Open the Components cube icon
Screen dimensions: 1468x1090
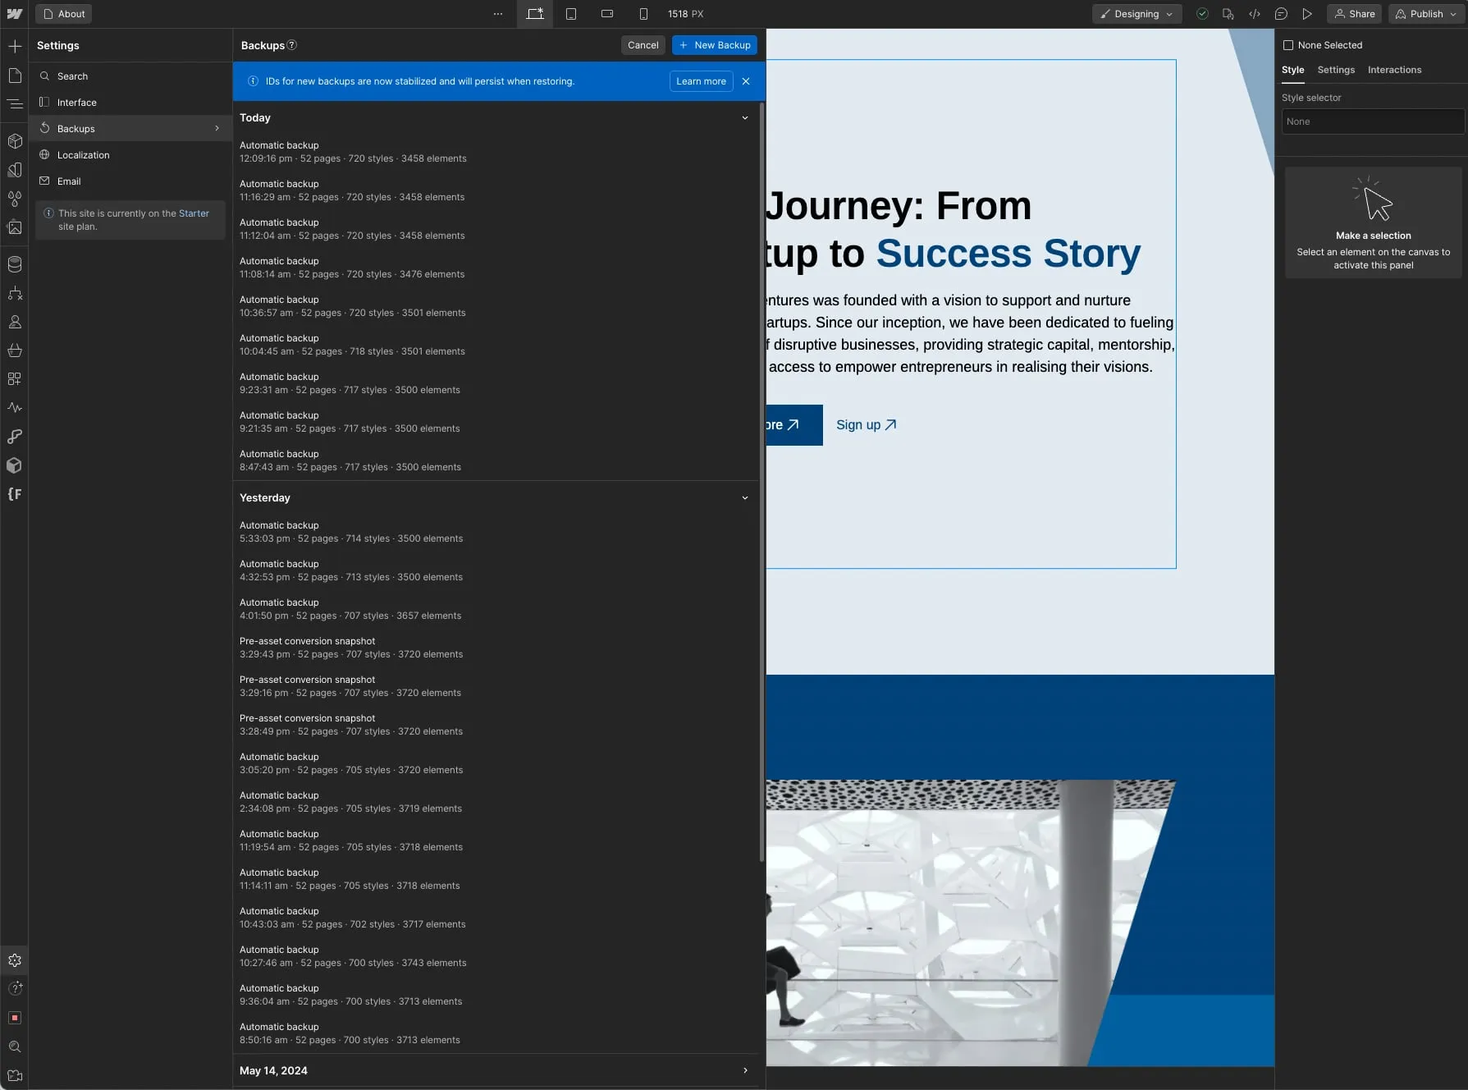15,141
